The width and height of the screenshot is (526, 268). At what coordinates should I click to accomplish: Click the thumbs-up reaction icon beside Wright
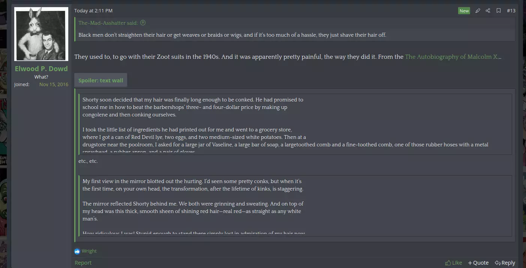tap(77, 251)
